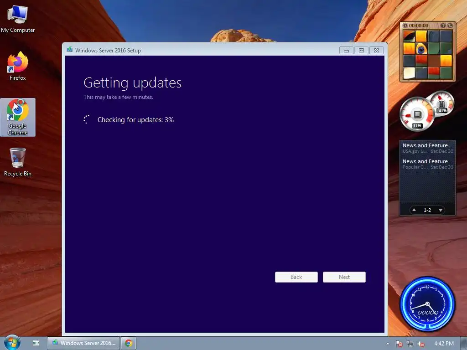Open the network tray icon

[x=410, y=344]
